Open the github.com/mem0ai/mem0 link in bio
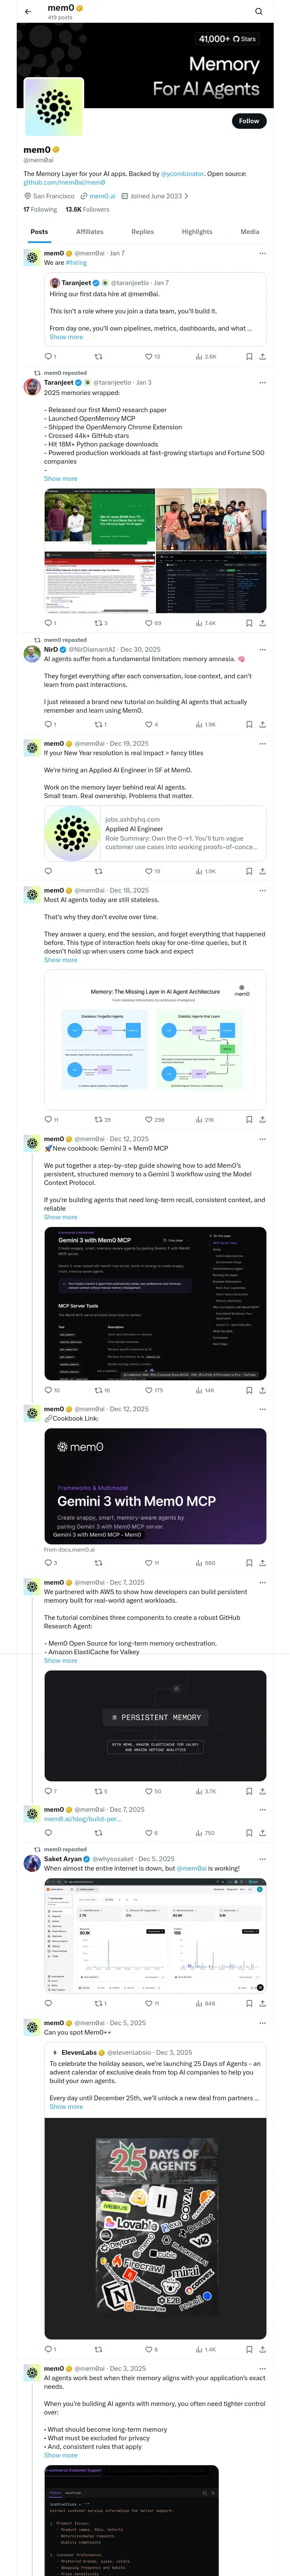The height and width of the screenshot is (2576, 290). pyautogui.click(x=64, y=182)
